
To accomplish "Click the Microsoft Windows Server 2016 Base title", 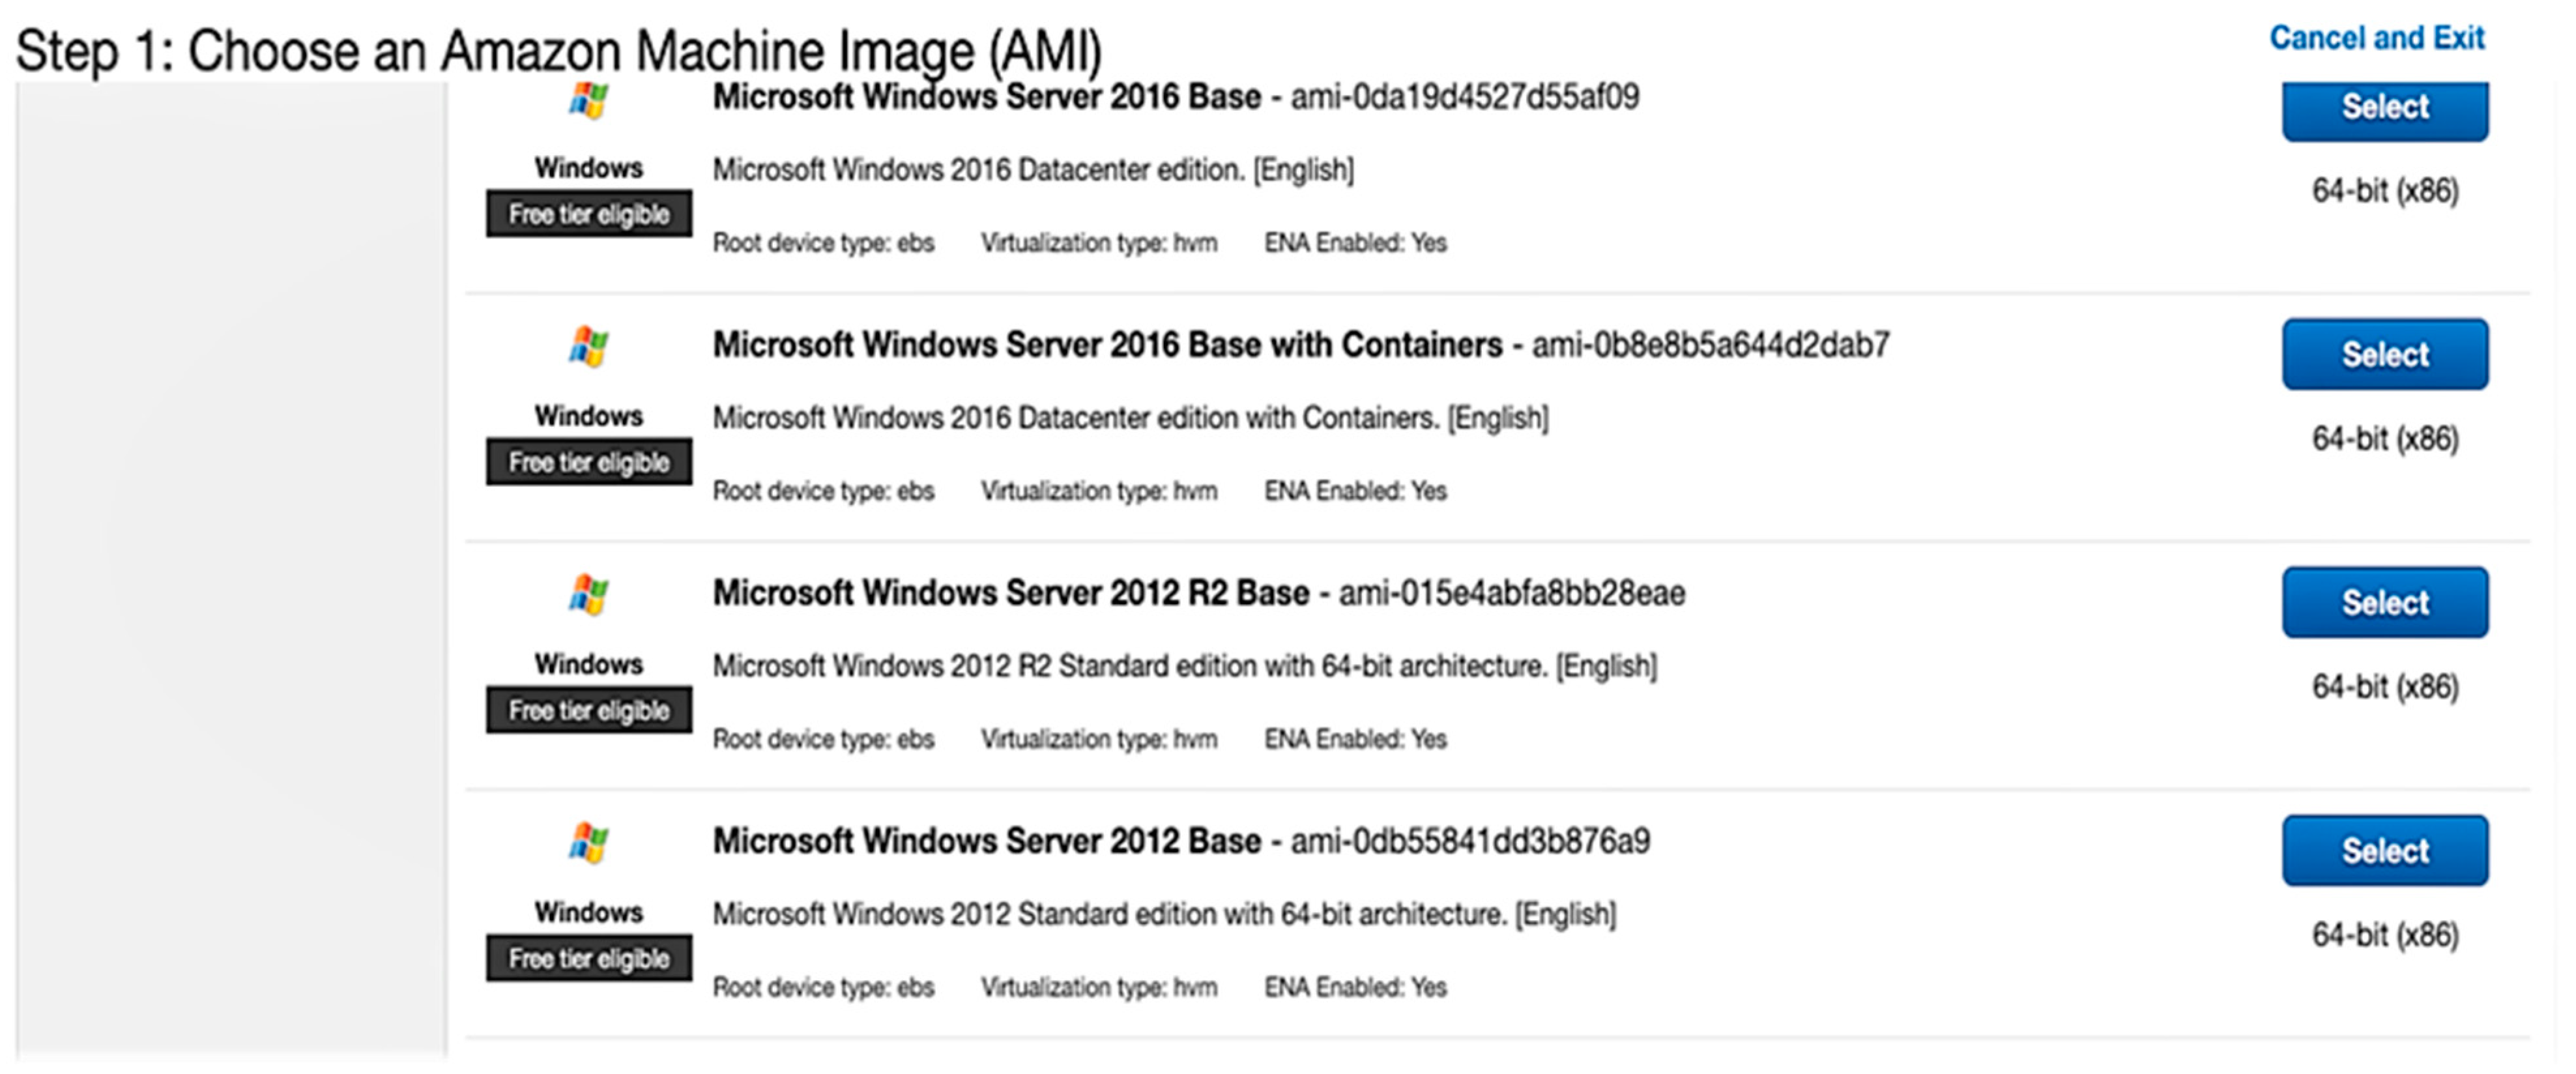I will (986, 98).
